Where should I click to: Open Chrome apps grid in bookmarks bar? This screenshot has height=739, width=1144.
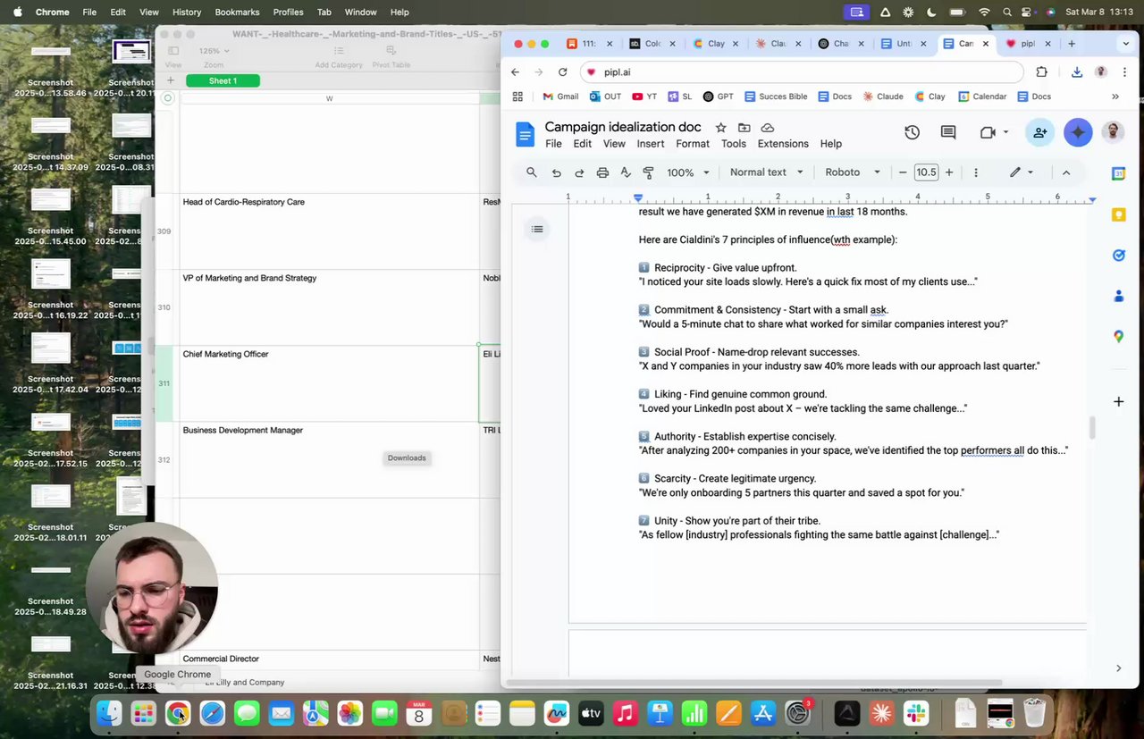click(517, 97)
